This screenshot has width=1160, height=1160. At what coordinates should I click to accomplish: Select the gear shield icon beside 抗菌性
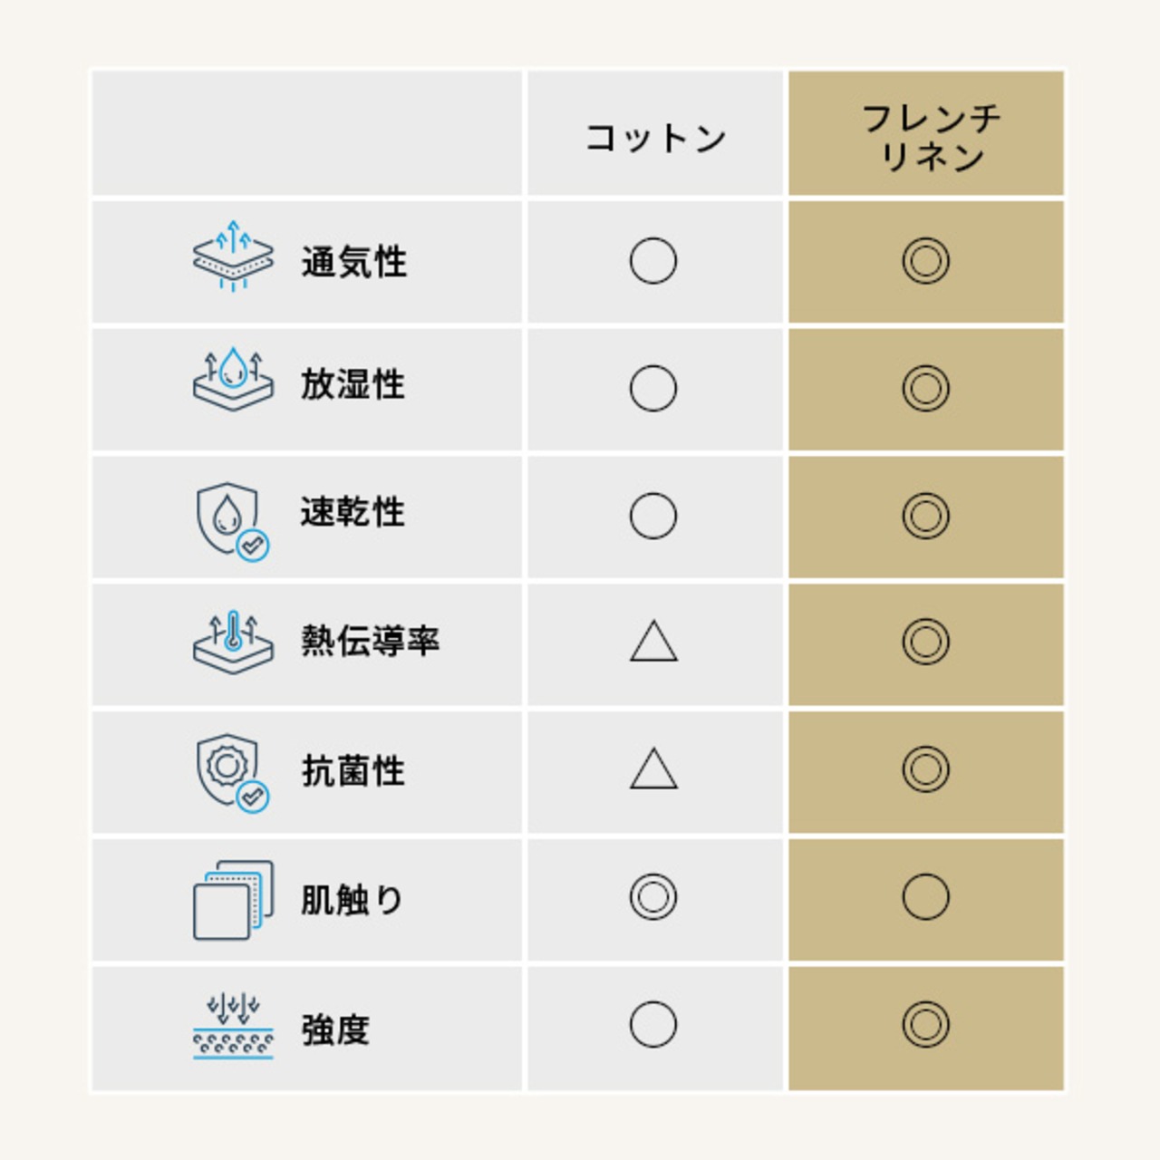coord(232,772)
